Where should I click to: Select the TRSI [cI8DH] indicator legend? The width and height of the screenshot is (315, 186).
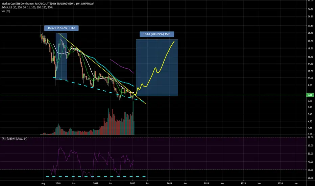coord(14,139)
